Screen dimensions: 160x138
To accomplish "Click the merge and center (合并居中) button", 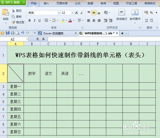I will click(135, 15).
